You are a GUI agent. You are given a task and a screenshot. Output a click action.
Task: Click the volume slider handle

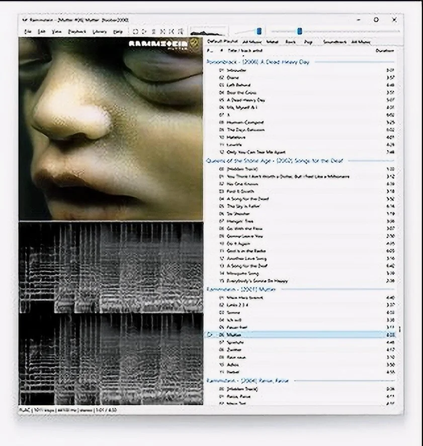(x=259, y=31)
